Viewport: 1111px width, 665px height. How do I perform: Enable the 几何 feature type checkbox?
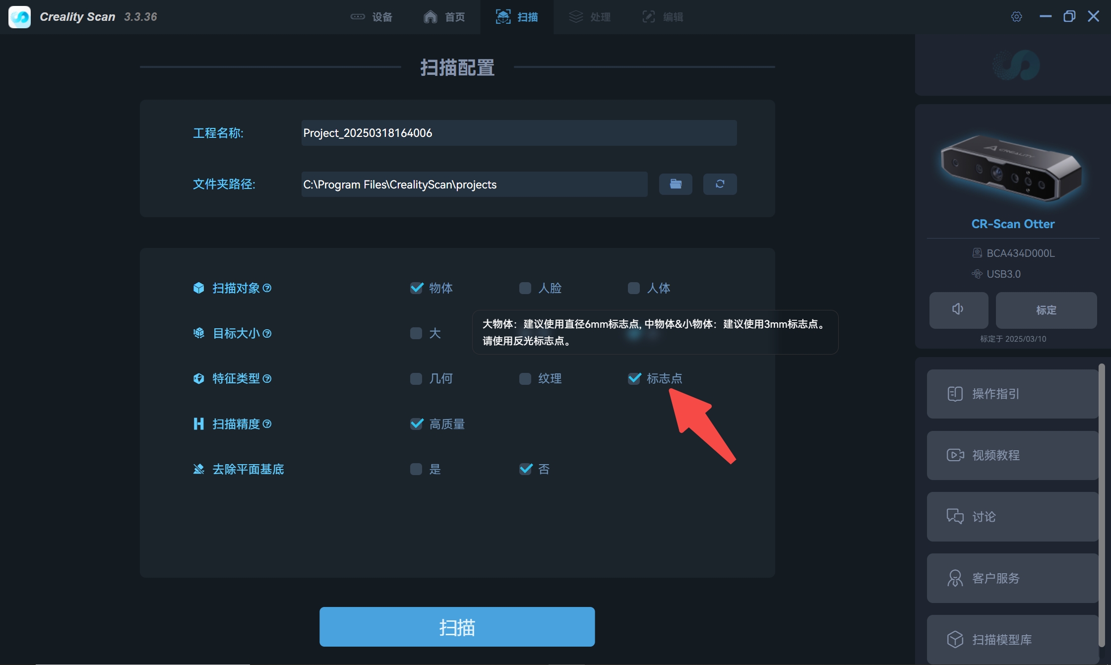(x=416, y=379)
